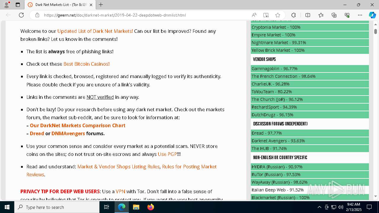This screenshot has height=213, width=379.
Task: Open Rules for Posting Market Reviews link
Action: point(189,167)
